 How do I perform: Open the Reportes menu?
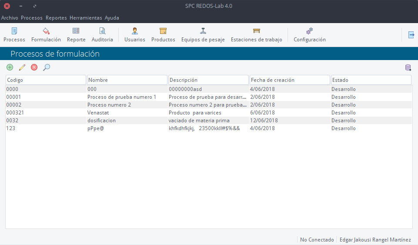(x=56, y=18)
